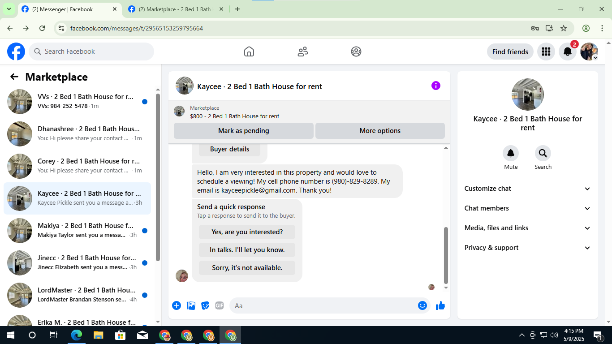Send 'Sorry, it's not available.' response
612x344 pixels.
[x=247, y=268]
